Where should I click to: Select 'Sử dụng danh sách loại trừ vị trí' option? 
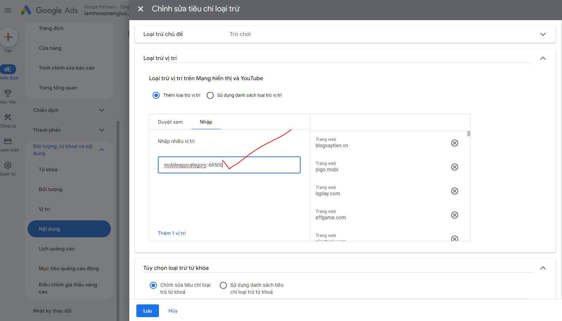[210, 95]
